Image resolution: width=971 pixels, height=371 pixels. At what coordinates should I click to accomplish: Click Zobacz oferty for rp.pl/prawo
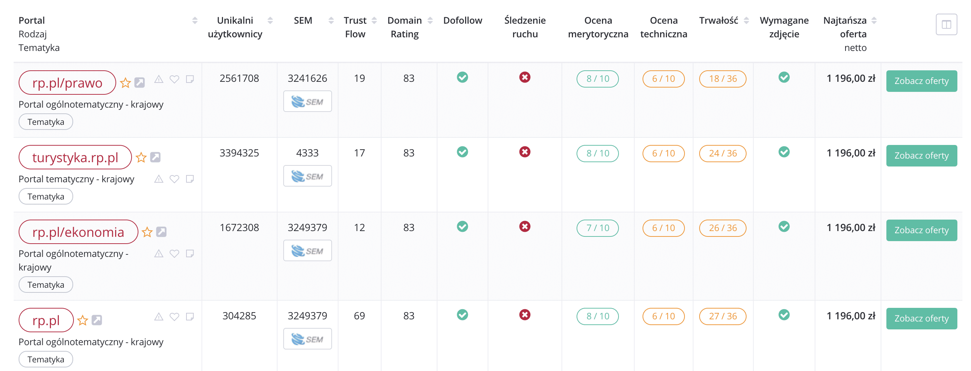click(x=921, y=81)
